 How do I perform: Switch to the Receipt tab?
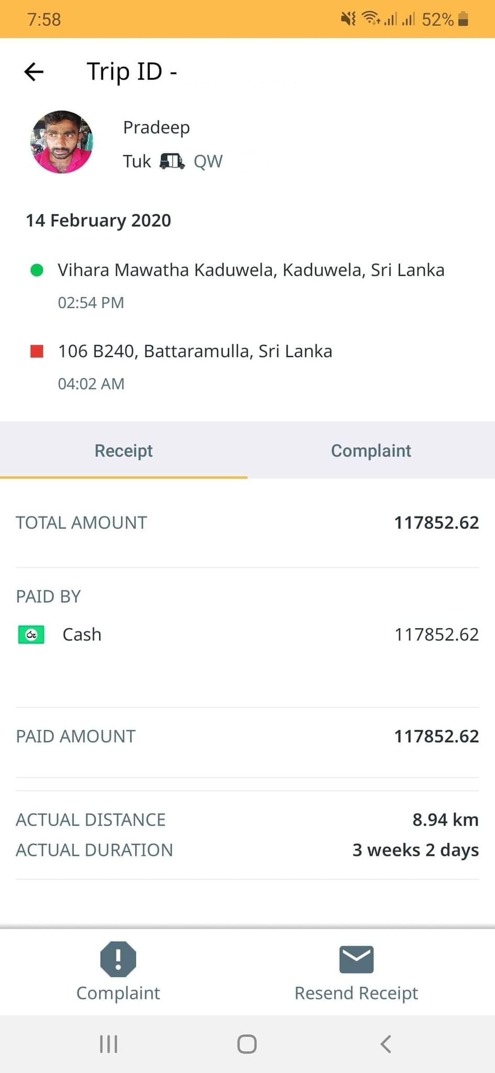(x=124, y=451)
